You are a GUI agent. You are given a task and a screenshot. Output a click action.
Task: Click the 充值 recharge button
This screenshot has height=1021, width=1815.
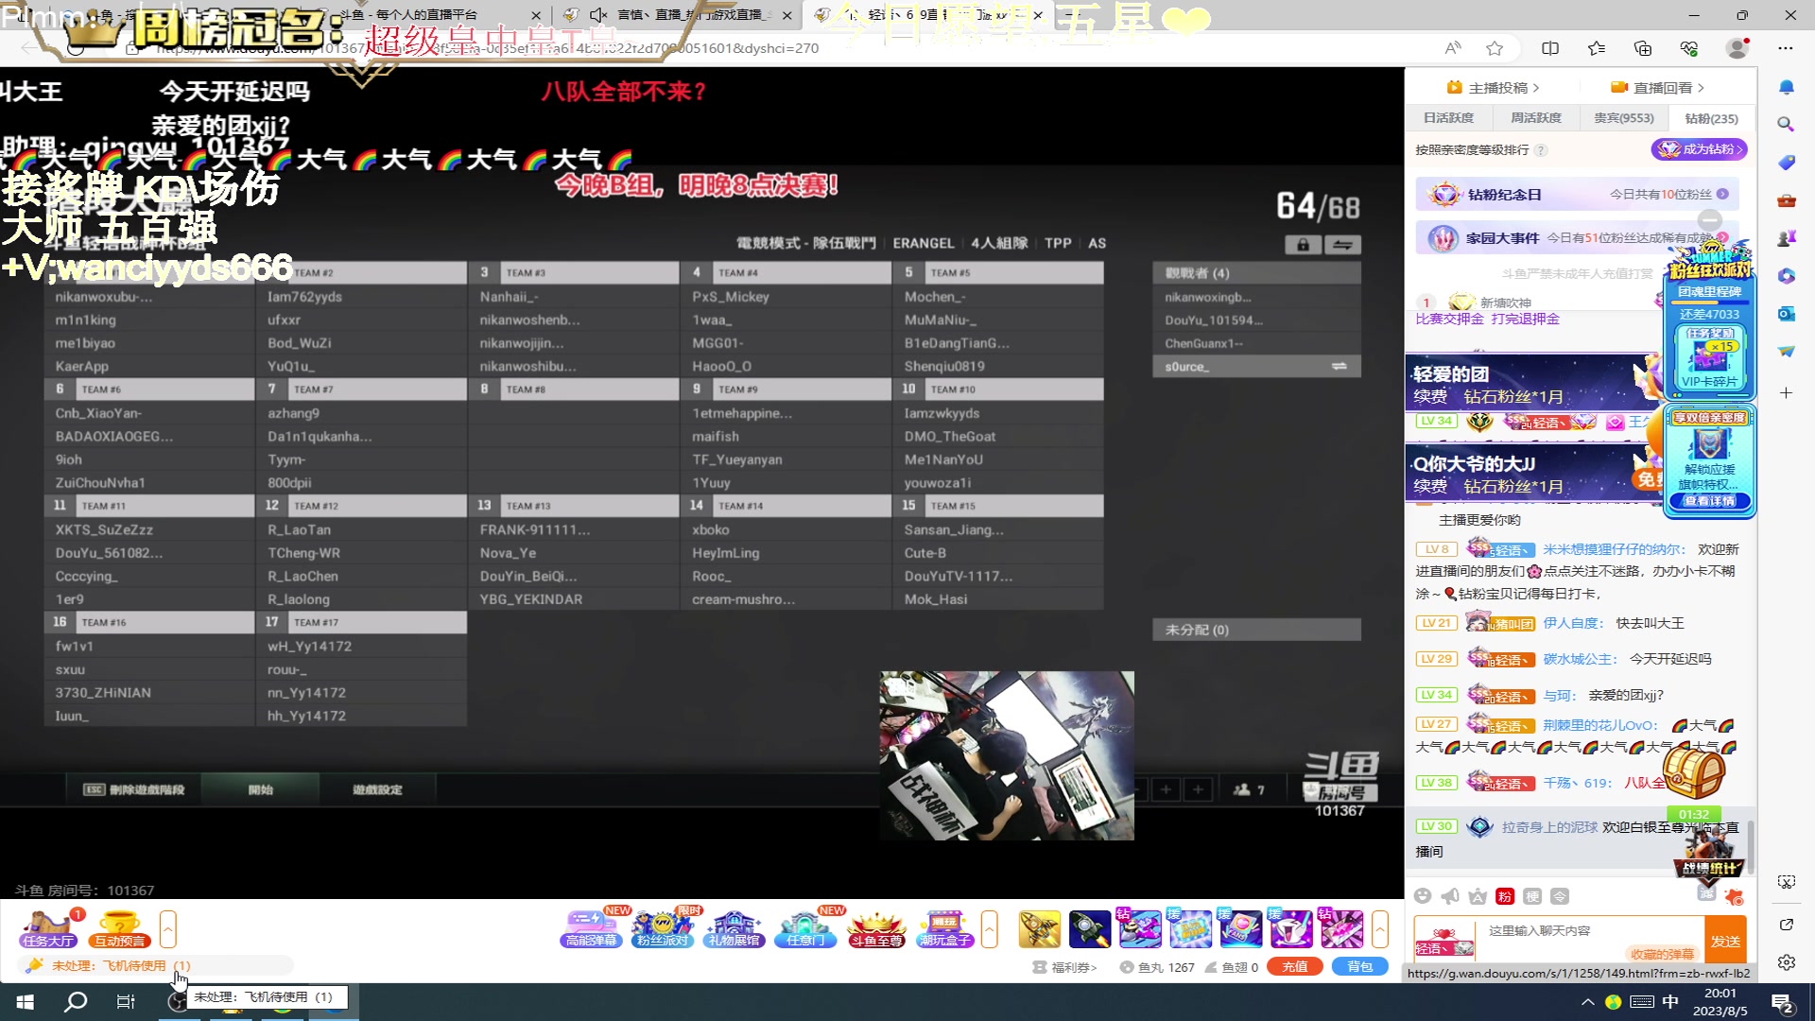[1294, 967]
